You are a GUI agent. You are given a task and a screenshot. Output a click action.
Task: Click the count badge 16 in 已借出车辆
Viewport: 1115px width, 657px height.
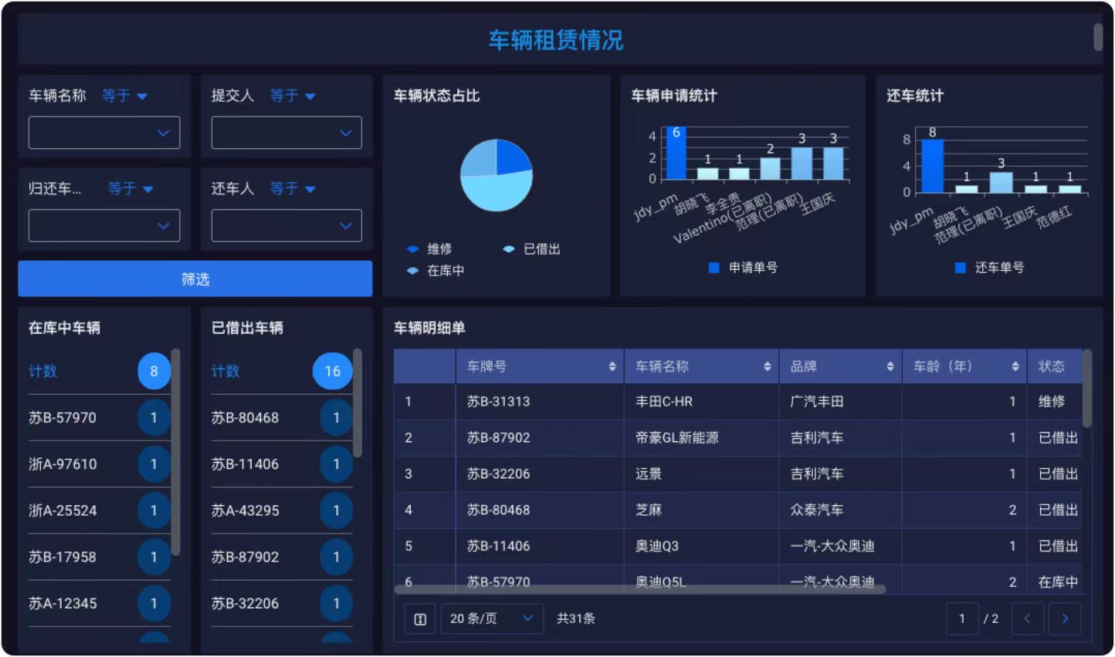332,372
